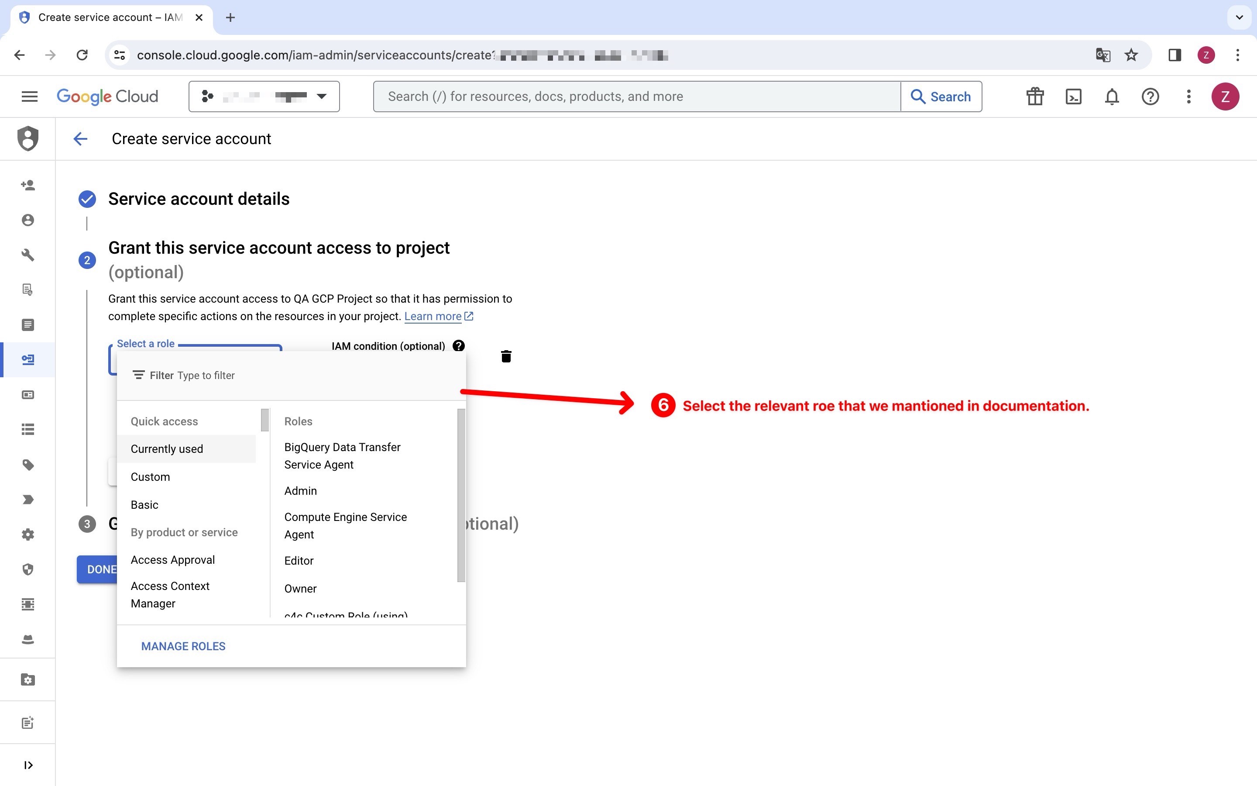This screenshot has width=1257, height=786.
Task: Click the roles list scrollbar
Action: [461, 496]
